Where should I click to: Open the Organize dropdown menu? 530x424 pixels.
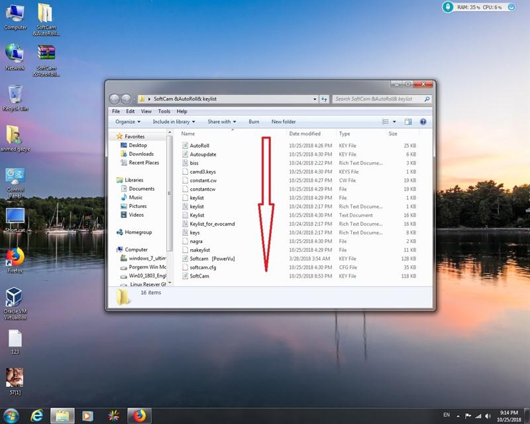point(128,122)
